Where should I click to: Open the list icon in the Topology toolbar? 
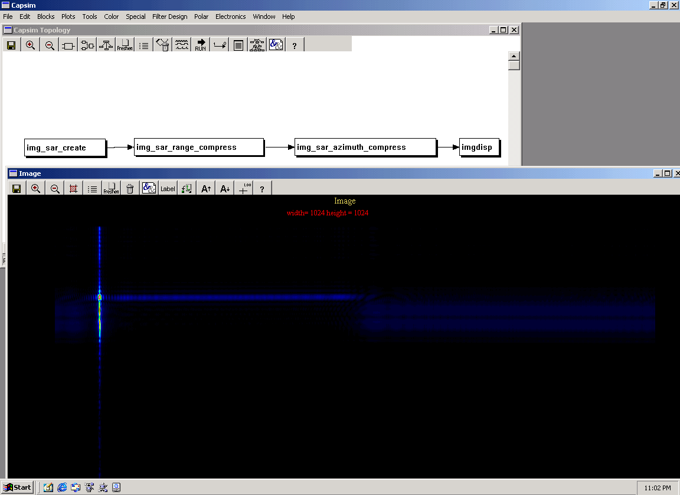click(143, 45)
